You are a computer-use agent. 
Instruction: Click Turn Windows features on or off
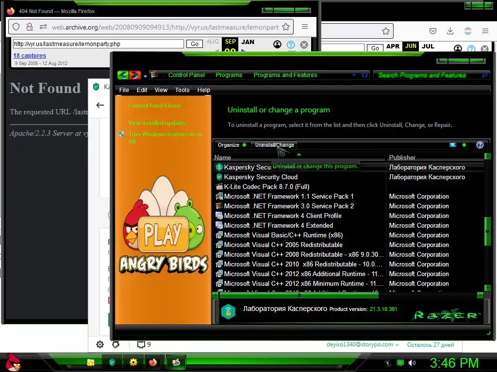click(165, 138)
